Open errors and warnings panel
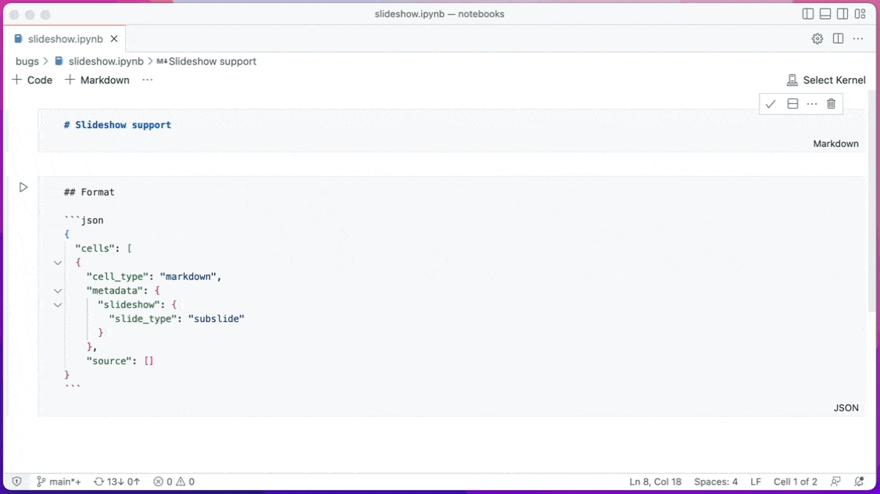880x494 pixels. click(x=173, y=481)
